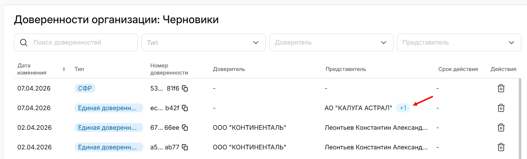Screen dimensions: 527x159
Task: Delete the СФР draft with trash icon
Action: pyautogui.click(x=501, y=88)
